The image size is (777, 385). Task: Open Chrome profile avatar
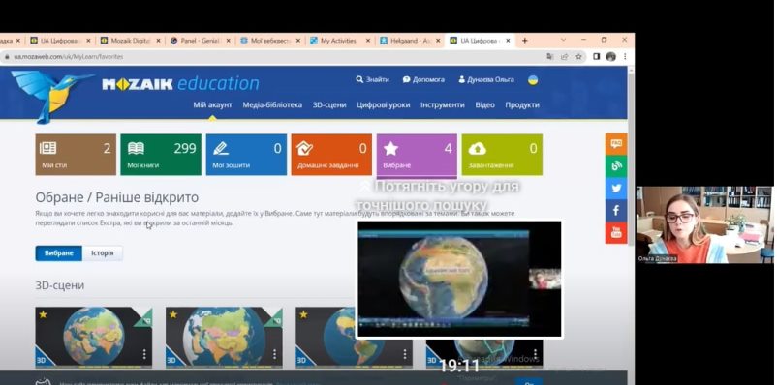click(x=611, y=57)
